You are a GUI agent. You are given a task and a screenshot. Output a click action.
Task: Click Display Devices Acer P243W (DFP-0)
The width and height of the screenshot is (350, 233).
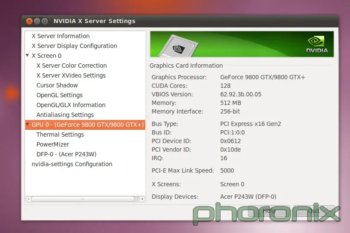click(248, 197)
